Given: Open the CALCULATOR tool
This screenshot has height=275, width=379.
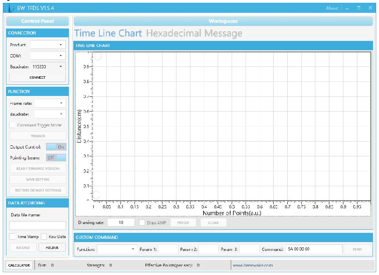Looking at the screenshot, I should pyautogui.click(x=19, y=265).
